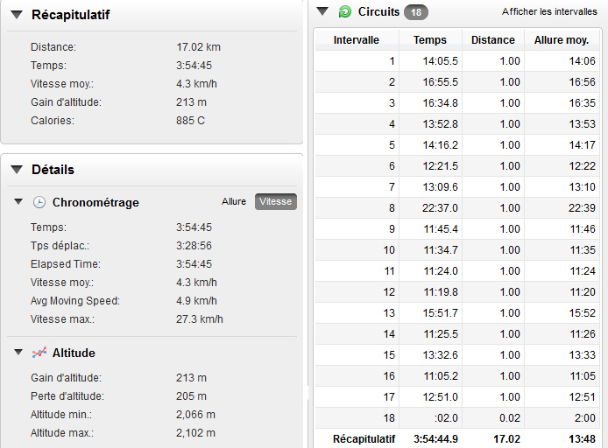Collapse the Chronométrage subsection

tap(18, 201)
